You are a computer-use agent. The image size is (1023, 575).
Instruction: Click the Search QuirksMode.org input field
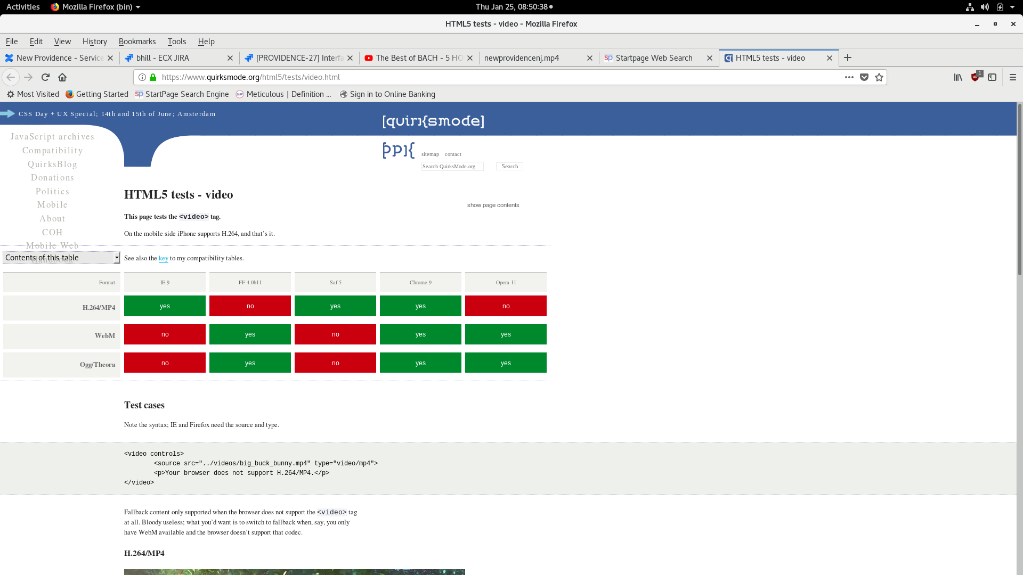452,167
